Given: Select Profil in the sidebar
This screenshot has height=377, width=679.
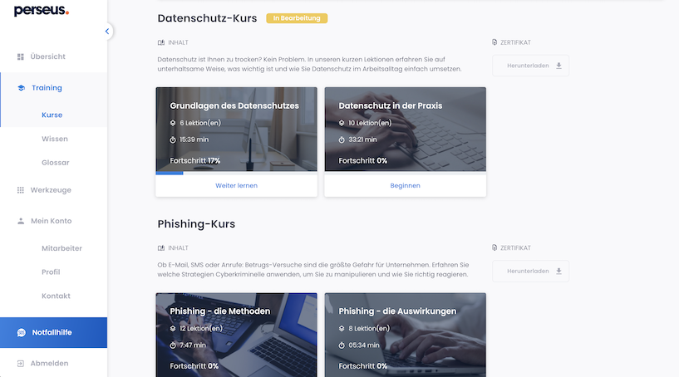Looking at the screenshot, I should click(x=51, y=272).
